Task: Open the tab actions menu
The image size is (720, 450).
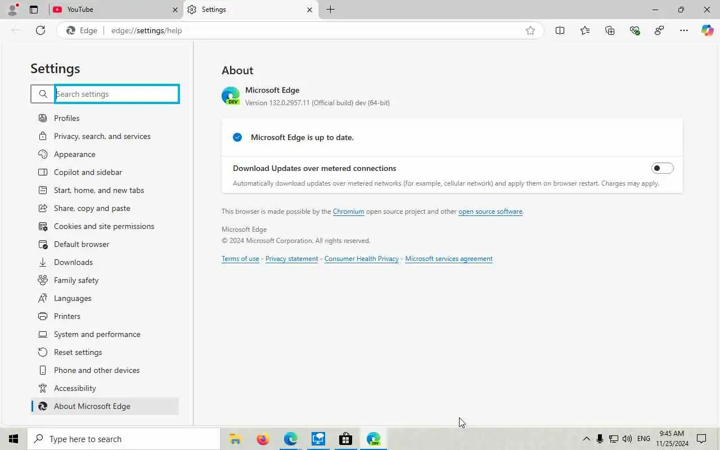Action: [x=34, y=10]
